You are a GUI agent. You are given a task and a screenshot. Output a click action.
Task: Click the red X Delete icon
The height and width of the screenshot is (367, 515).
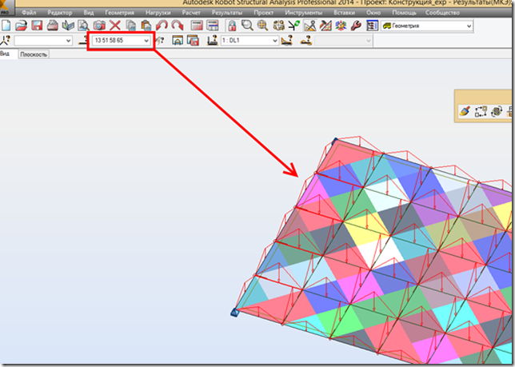(x=114, y=26)
